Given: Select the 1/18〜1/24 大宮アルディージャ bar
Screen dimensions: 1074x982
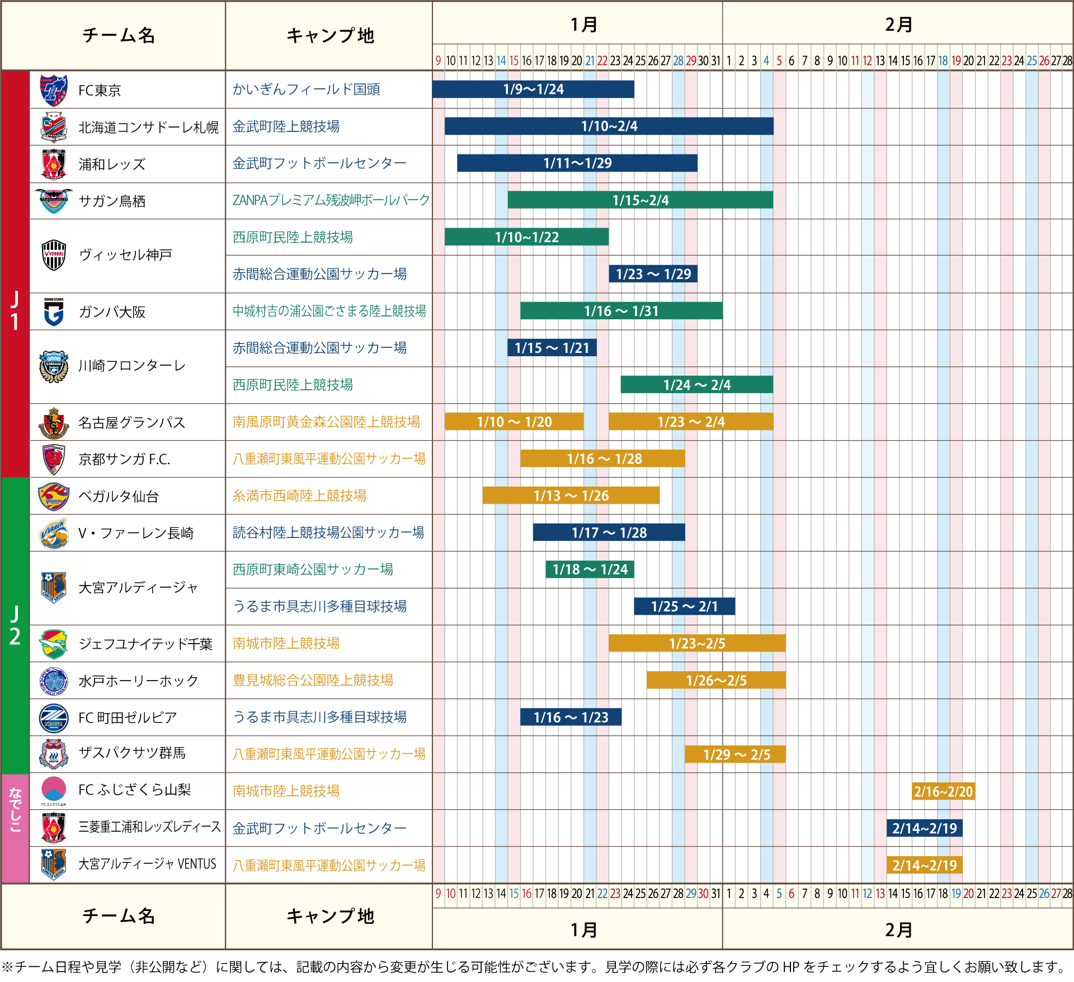Looking at the screenshot, I should point(590,569).
